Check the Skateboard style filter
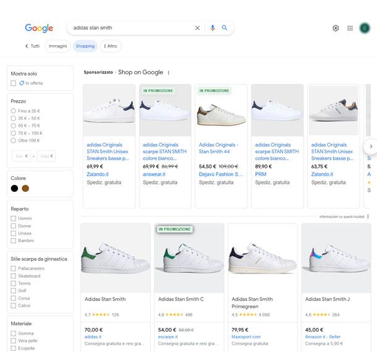Image resolution: width=377 pixels, height=352 pixels. (x=14, y=276)
